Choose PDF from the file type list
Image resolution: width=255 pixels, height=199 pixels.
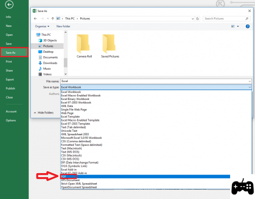click(145, 177)
